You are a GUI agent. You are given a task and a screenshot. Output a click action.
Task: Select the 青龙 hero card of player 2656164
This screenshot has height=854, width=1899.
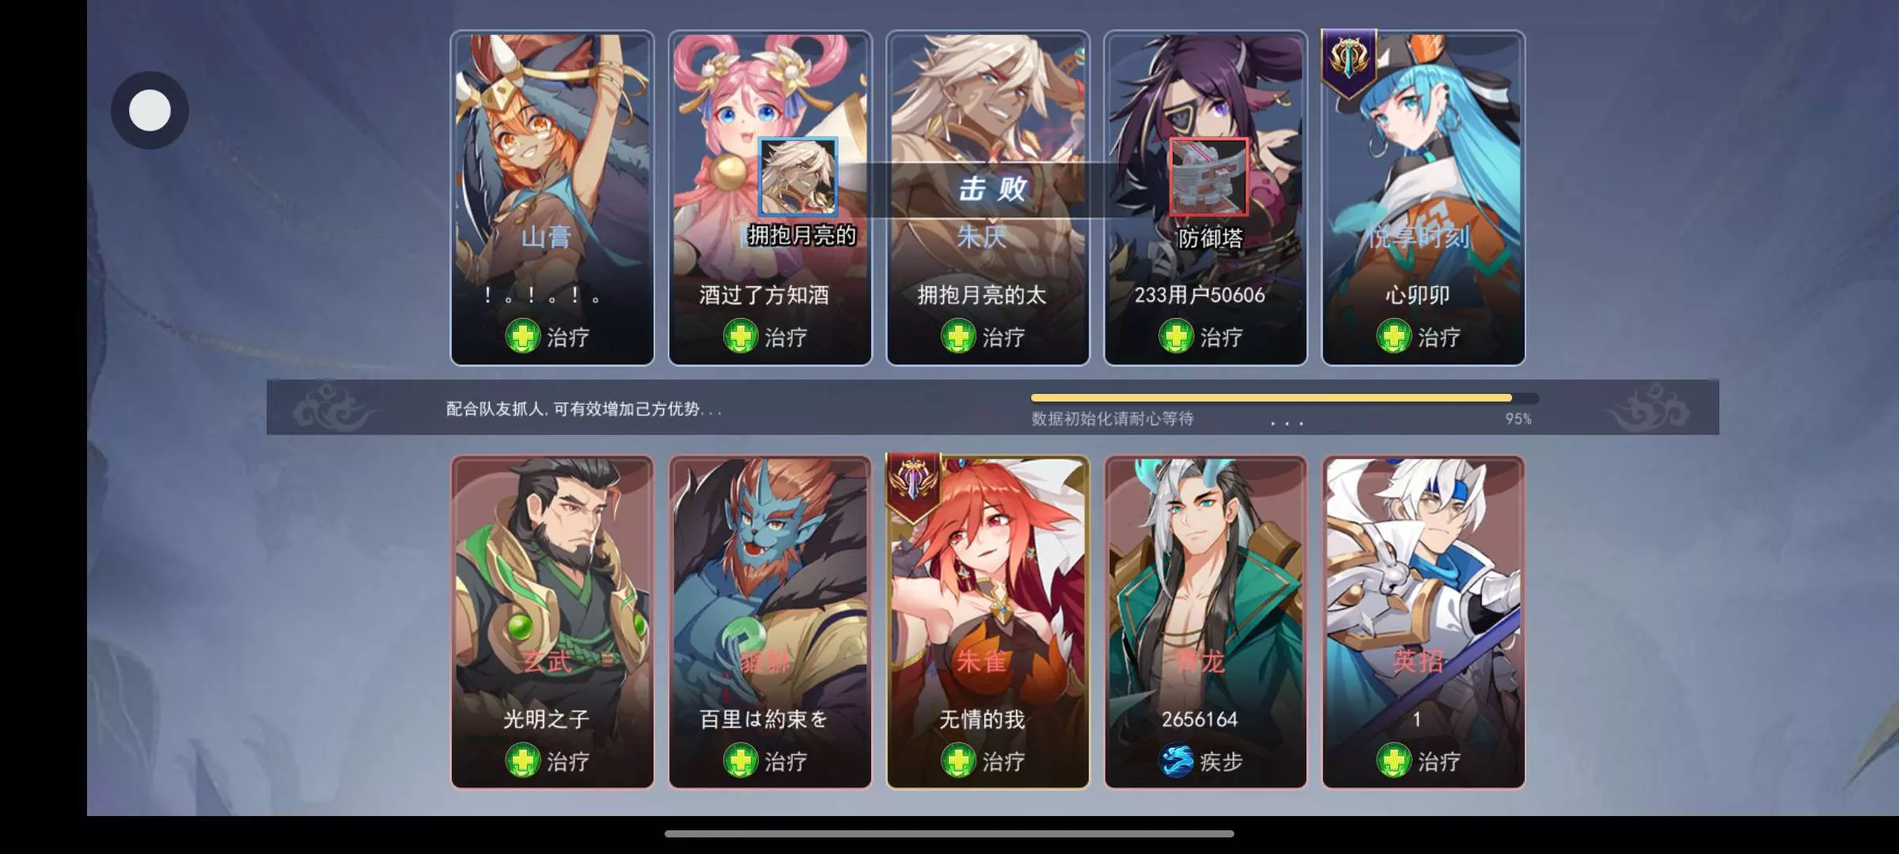[x=1205, y=622]
